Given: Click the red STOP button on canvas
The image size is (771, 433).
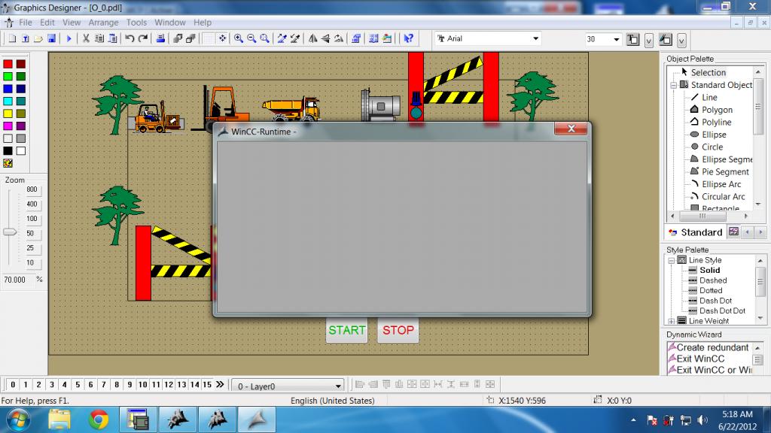Looking at the screenshot, I should 398,331.
